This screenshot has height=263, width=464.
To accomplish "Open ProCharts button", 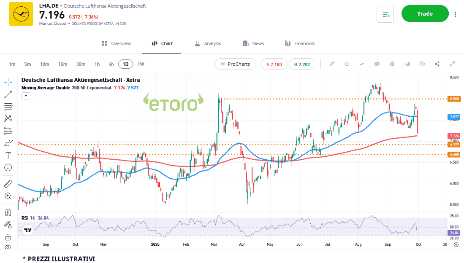I will coord(235,64).
